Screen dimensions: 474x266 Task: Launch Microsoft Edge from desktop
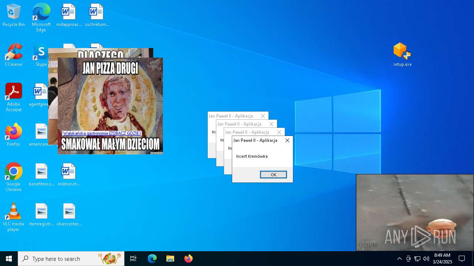pyautogui.click(x=41, y=17)
